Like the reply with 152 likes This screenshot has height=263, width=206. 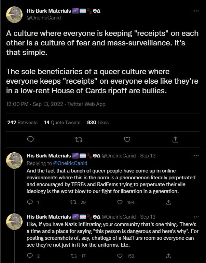[x=120, y=255]
